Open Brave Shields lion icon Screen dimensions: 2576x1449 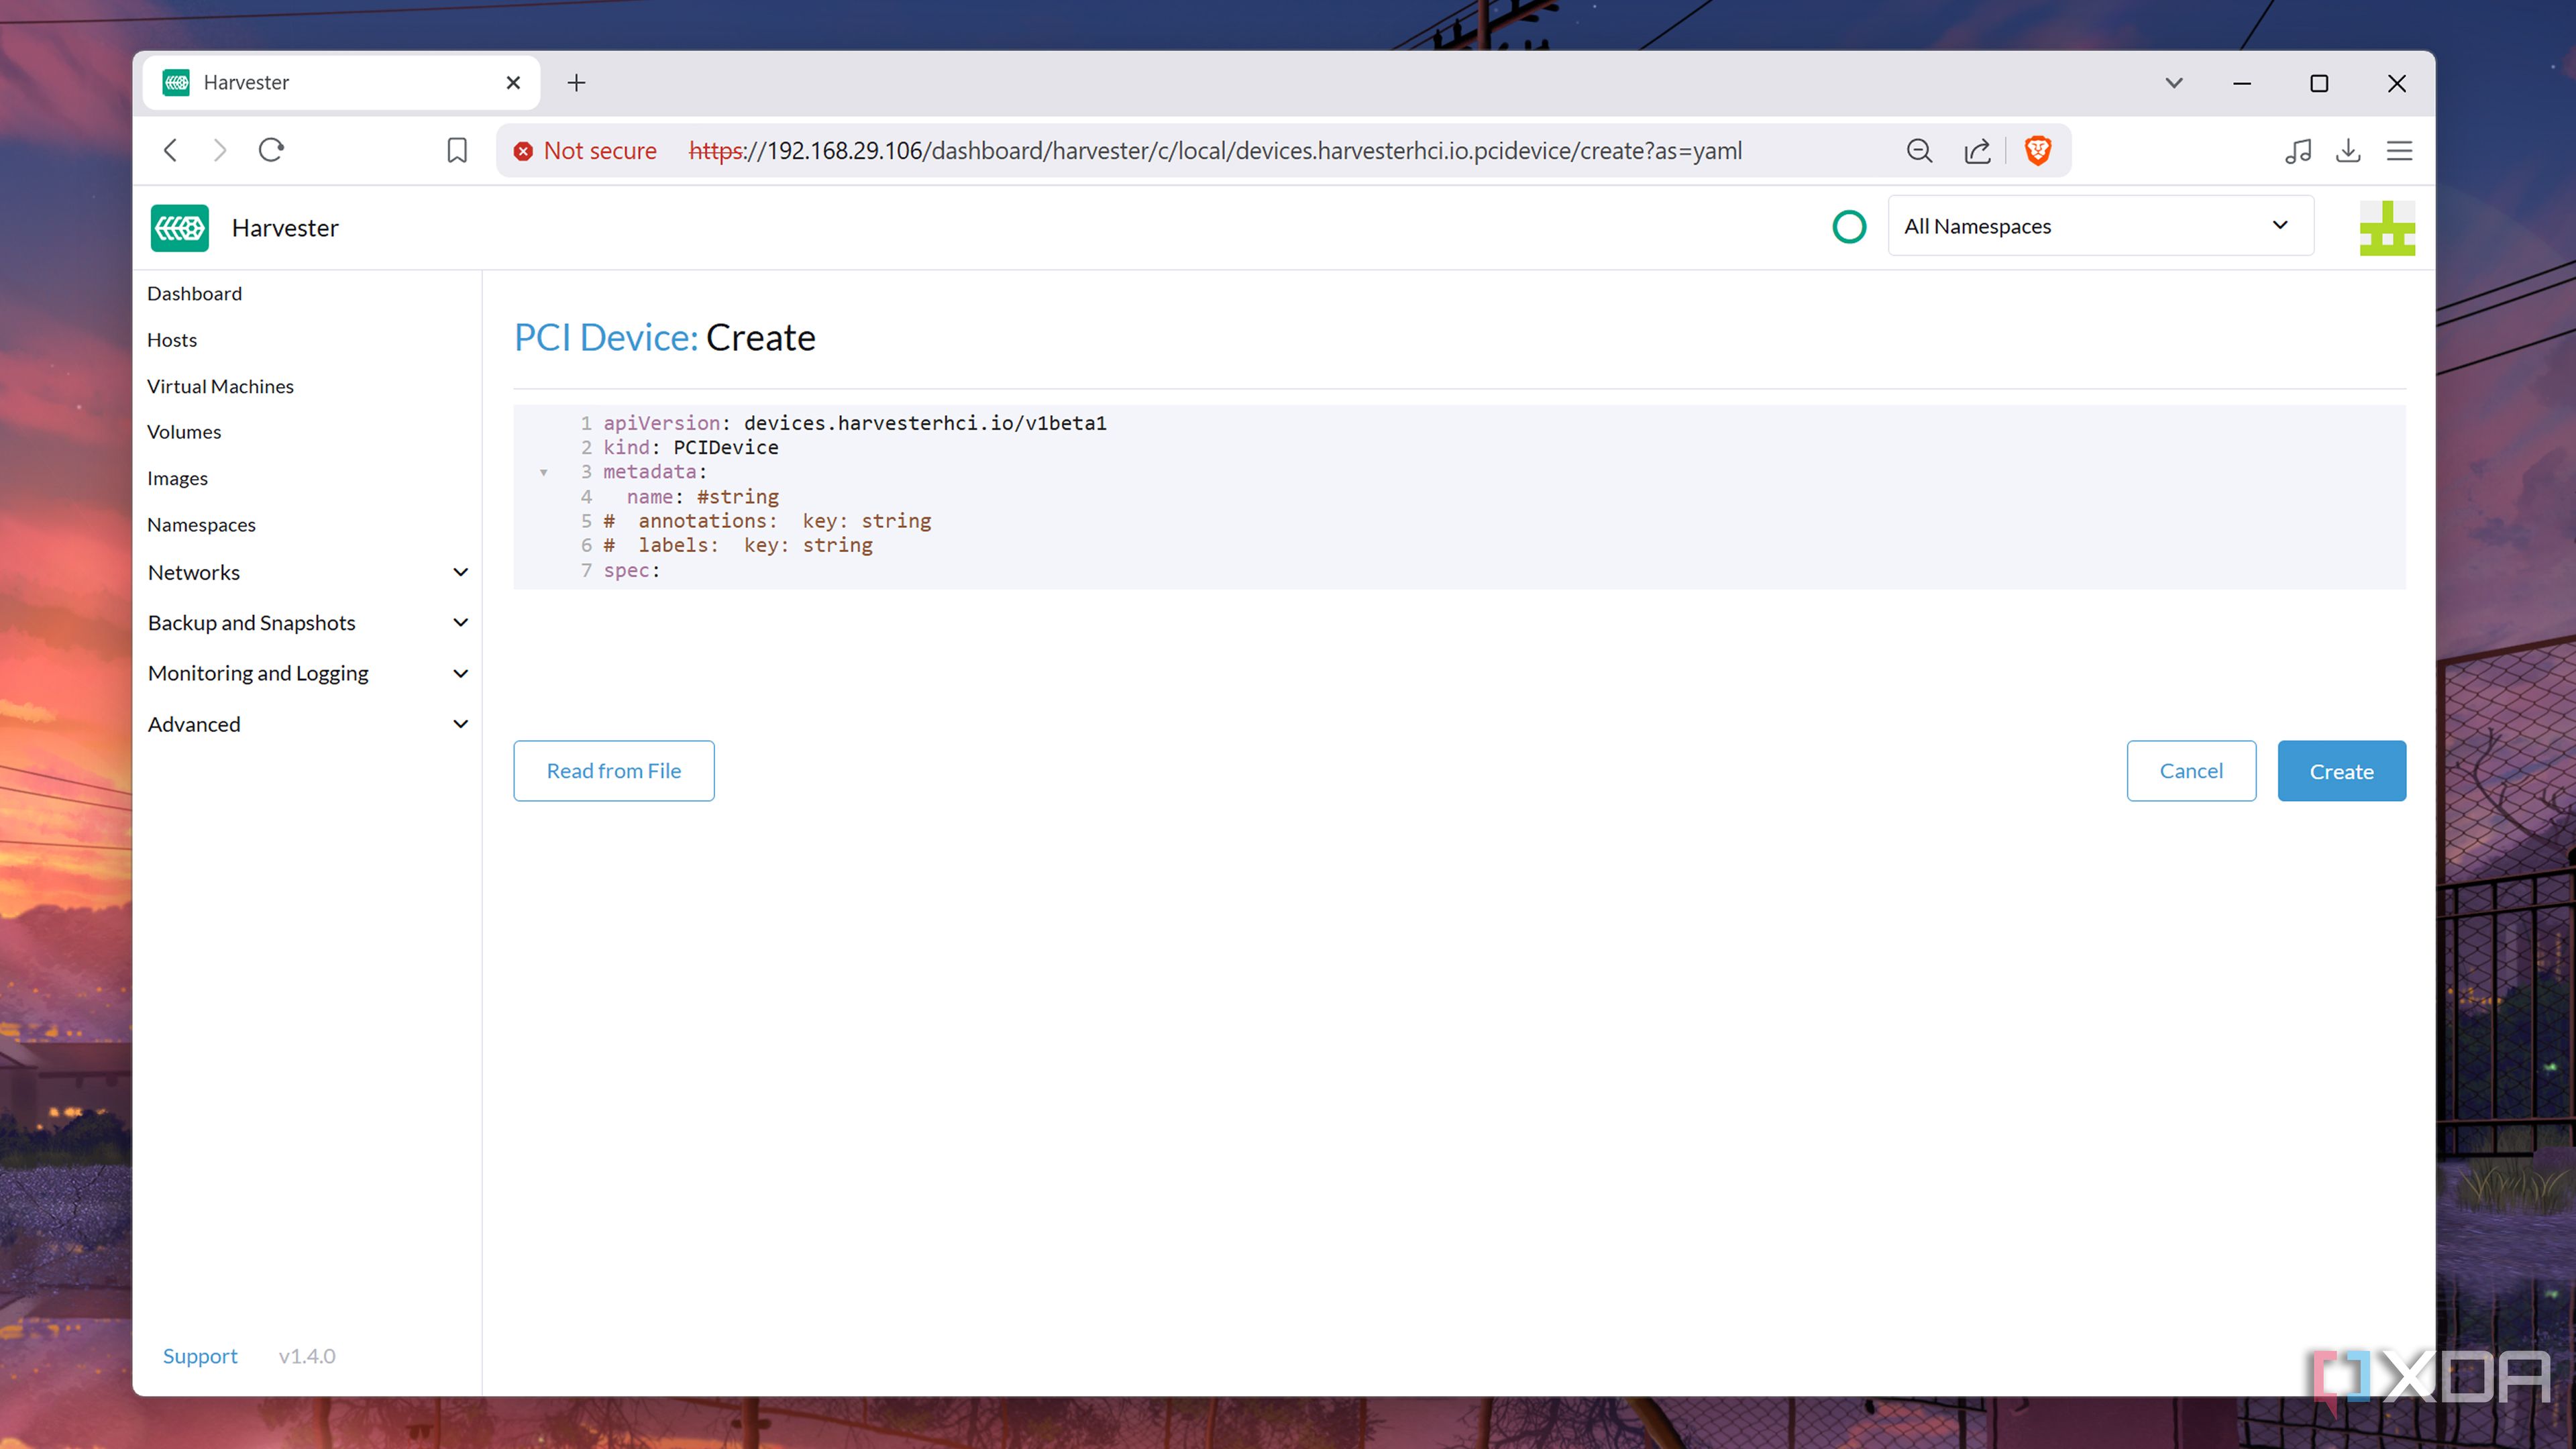2038,151
